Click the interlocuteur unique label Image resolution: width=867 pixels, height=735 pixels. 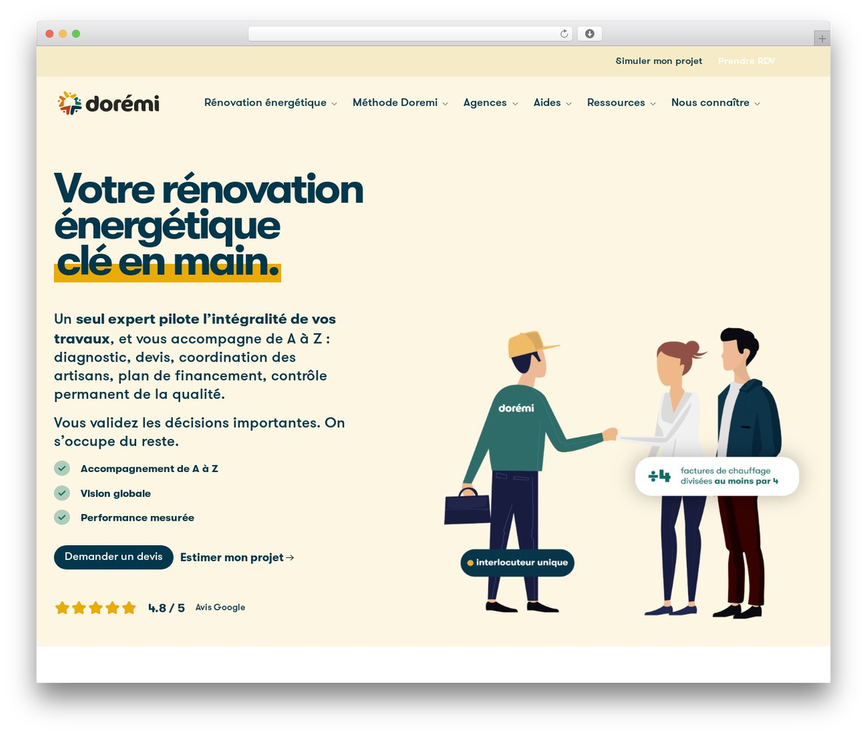[522, 563]
